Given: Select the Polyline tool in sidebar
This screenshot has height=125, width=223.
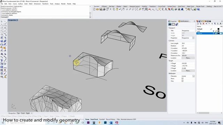Looking at the screenshot, I should (2, 25).
